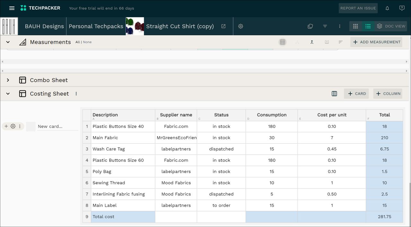The width and height of the screenshot is (411, 227).
Task: Open new card more options dots
Action: click(20, 126)
